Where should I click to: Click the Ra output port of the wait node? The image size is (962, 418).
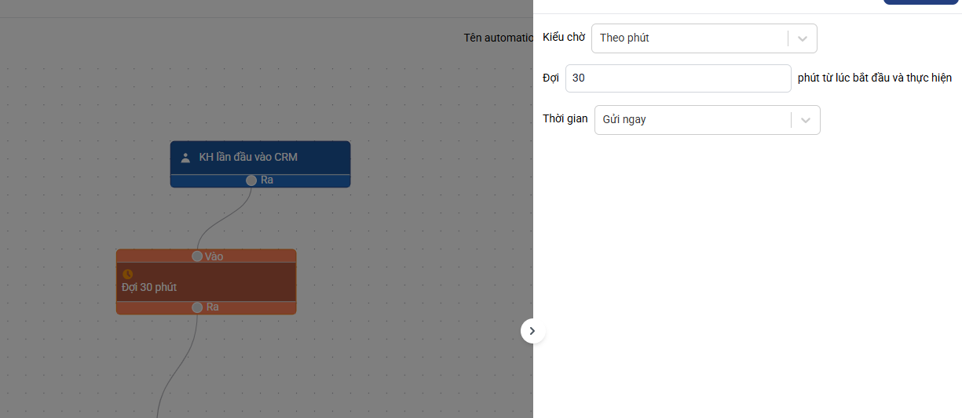pyautogui.click(x=197, y=307)
